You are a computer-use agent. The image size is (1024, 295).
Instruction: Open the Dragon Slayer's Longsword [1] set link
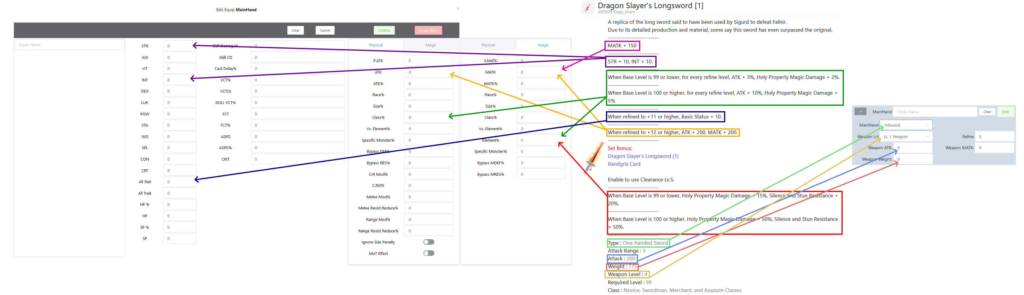tap(643, 156)
